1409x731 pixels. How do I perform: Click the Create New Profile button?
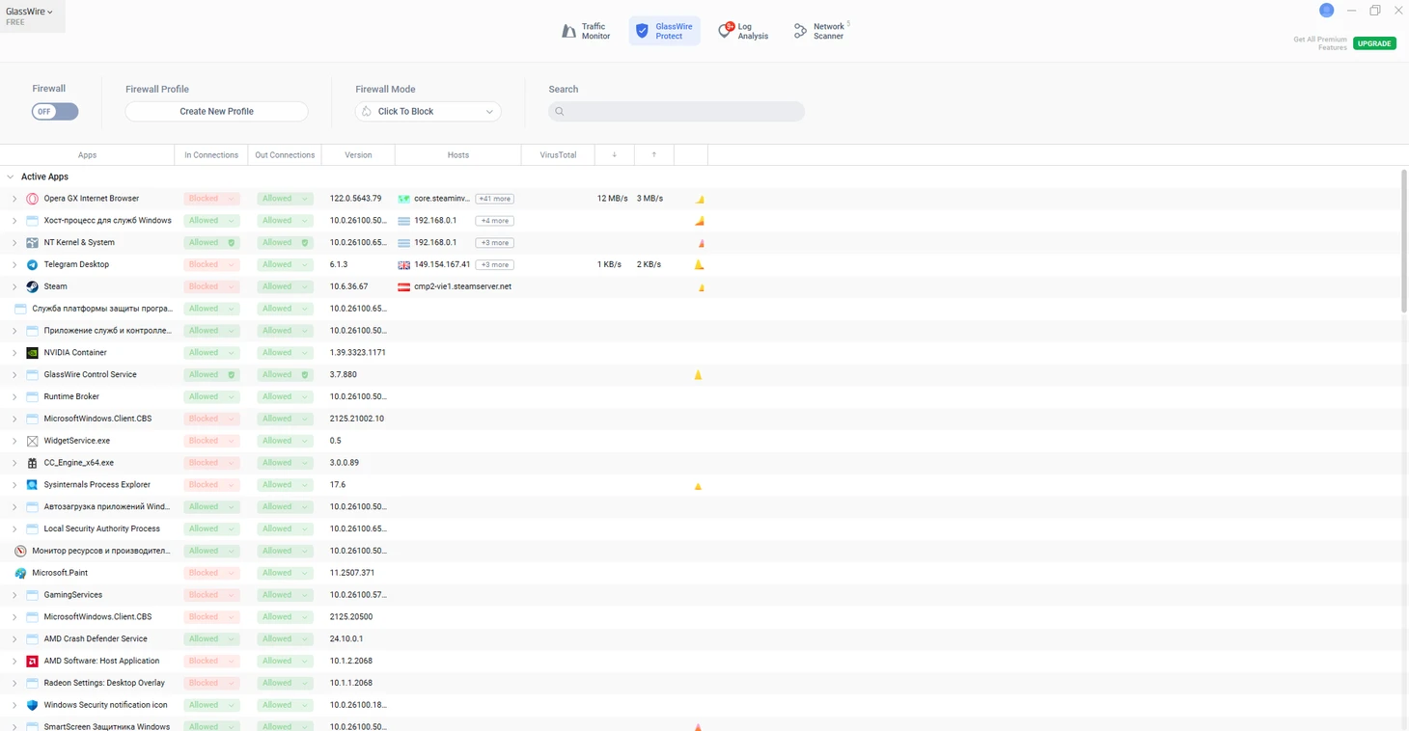216,112
